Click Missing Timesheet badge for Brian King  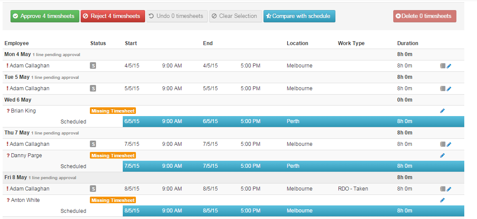tap(113, 111)
